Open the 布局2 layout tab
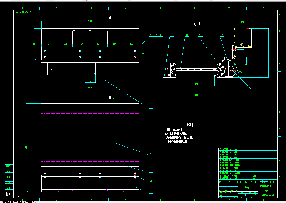Image resolution: width=286 pixels, height=203 pixels. [x=30, y=202]
